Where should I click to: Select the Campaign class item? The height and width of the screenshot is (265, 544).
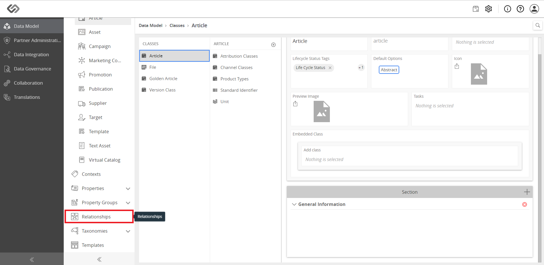pyautogui.click(x=103, y=46)
